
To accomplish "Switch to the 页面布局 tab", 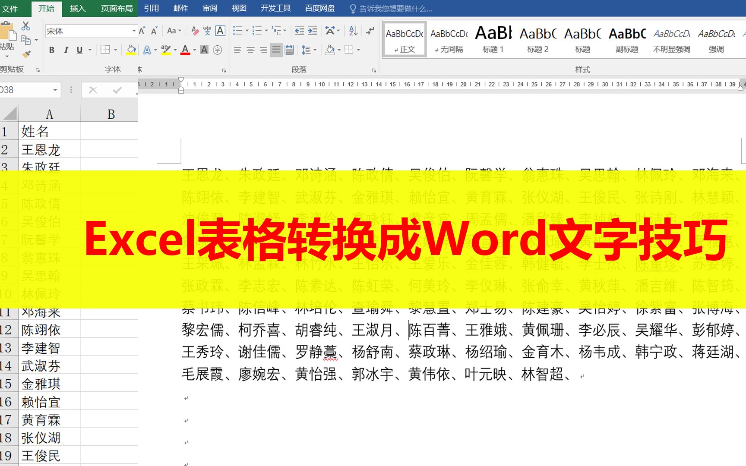I will click(x=117, y=9).
